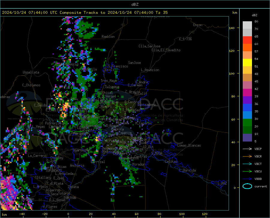Pick the light gray 80 dBZ legend swatch
Image resolution: width=270 pixels, height=218 pixels.
click(247, 25)
